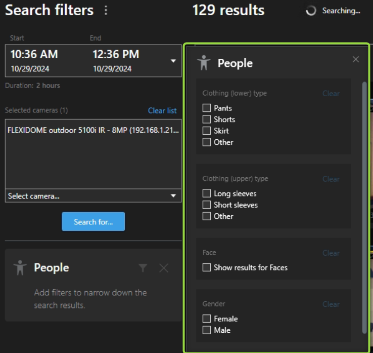Click the person icon in People card
Viewport: 373px width, 353px height.
(20, 268)
